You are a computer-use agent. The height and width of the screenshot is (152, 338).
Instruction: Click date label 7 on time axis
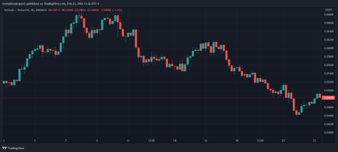coord(66,141)
